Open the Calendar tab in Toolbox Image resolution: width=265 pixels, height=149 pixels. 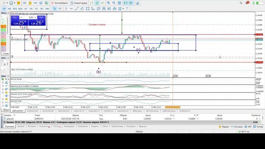(x=69, y=126)
